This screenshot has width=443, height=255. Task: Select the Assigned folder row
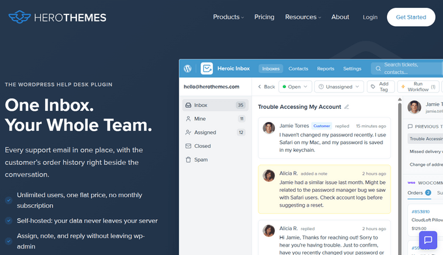[215, 132]
